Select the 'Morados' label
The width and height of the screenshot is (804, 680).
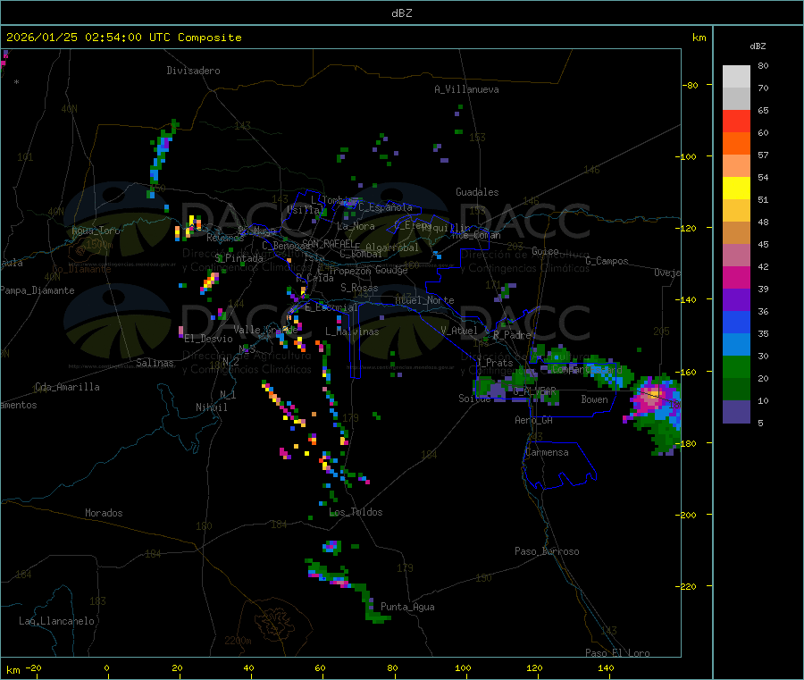click(x=104, y=513)
